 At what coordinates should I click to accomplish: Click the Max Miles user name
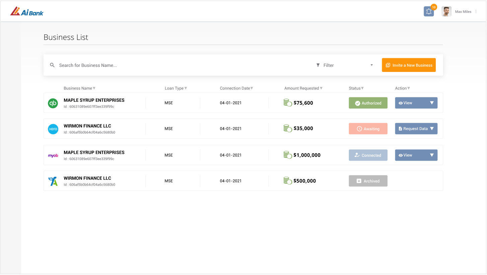(463, 12)
